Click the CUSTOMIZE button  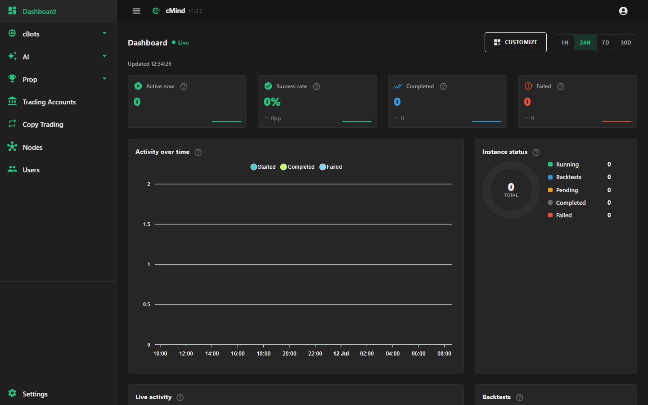point(516,42)
